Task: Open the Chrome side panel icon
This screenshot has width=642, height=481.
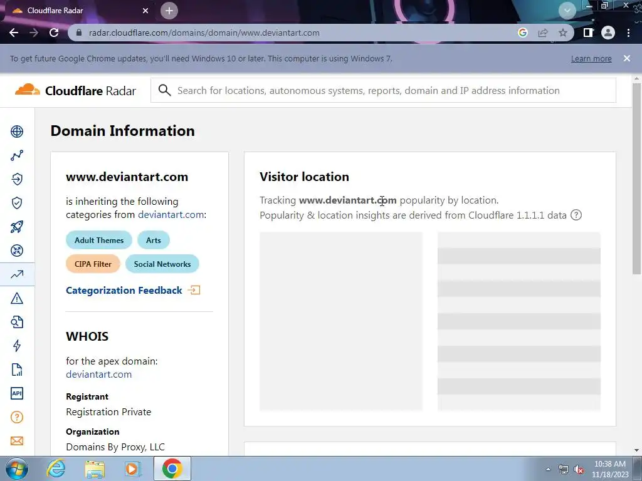Action: (x=588, y=33)
